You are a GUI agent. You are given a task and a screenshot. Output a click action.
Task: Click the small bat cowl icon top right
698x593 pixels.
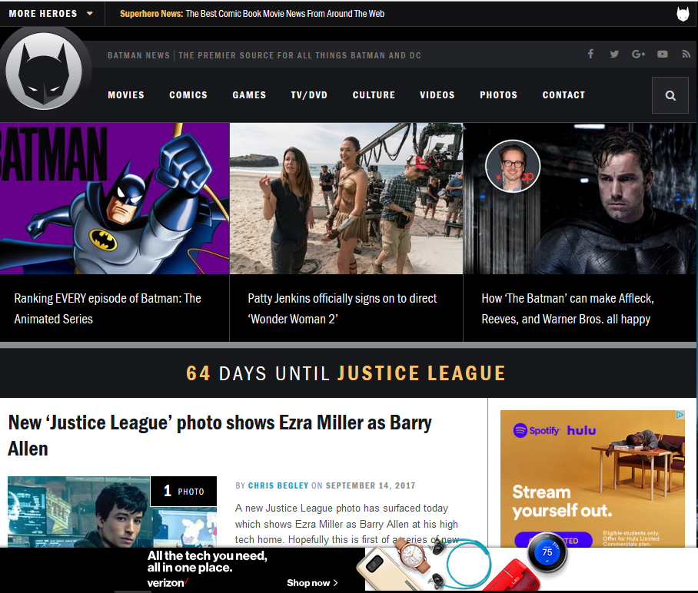coord(683,14)
